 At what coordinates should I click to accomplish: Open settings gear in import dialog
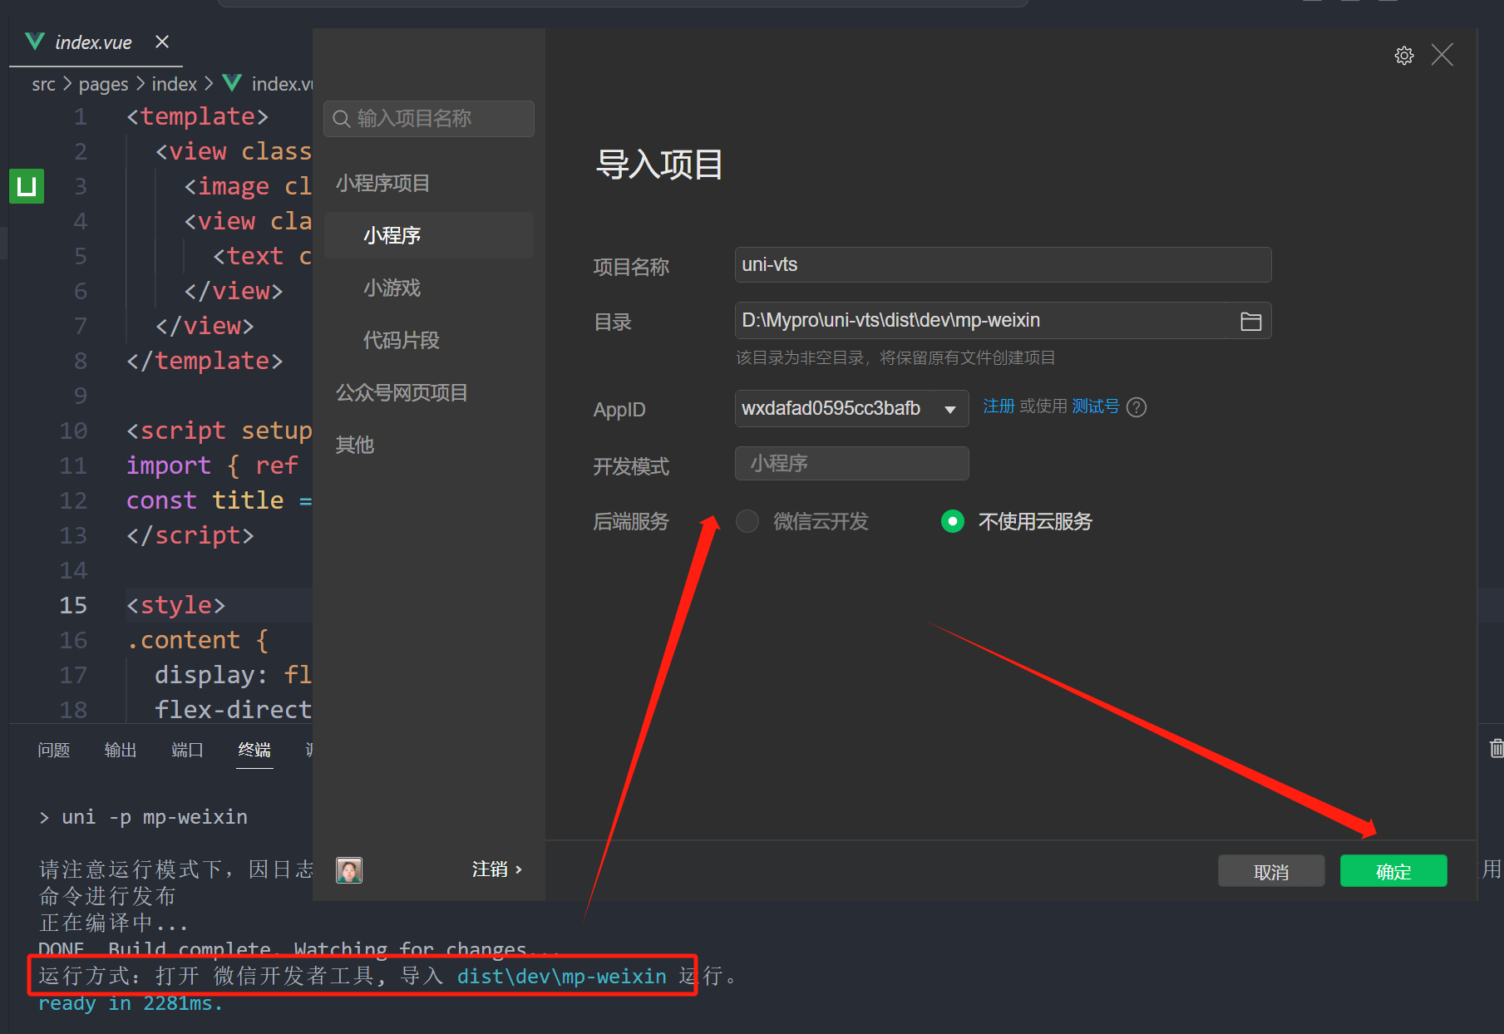coord(1403,56)
